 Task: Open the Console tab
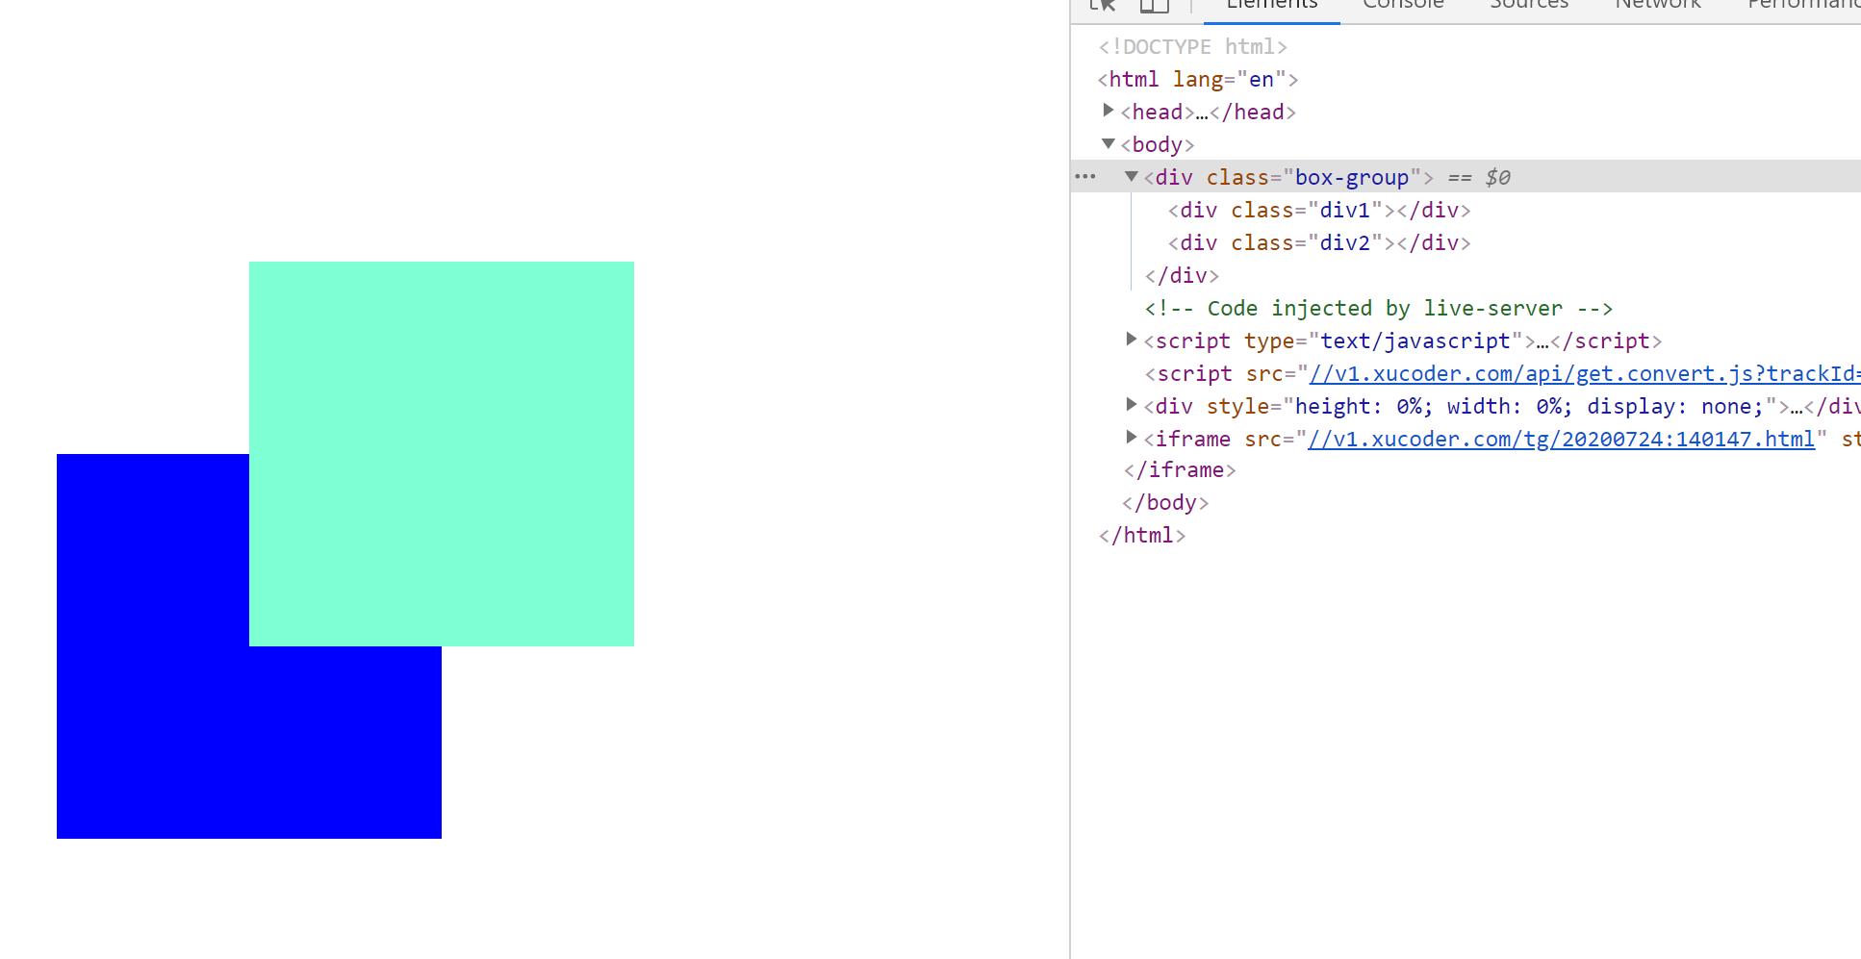(1403, 5)
